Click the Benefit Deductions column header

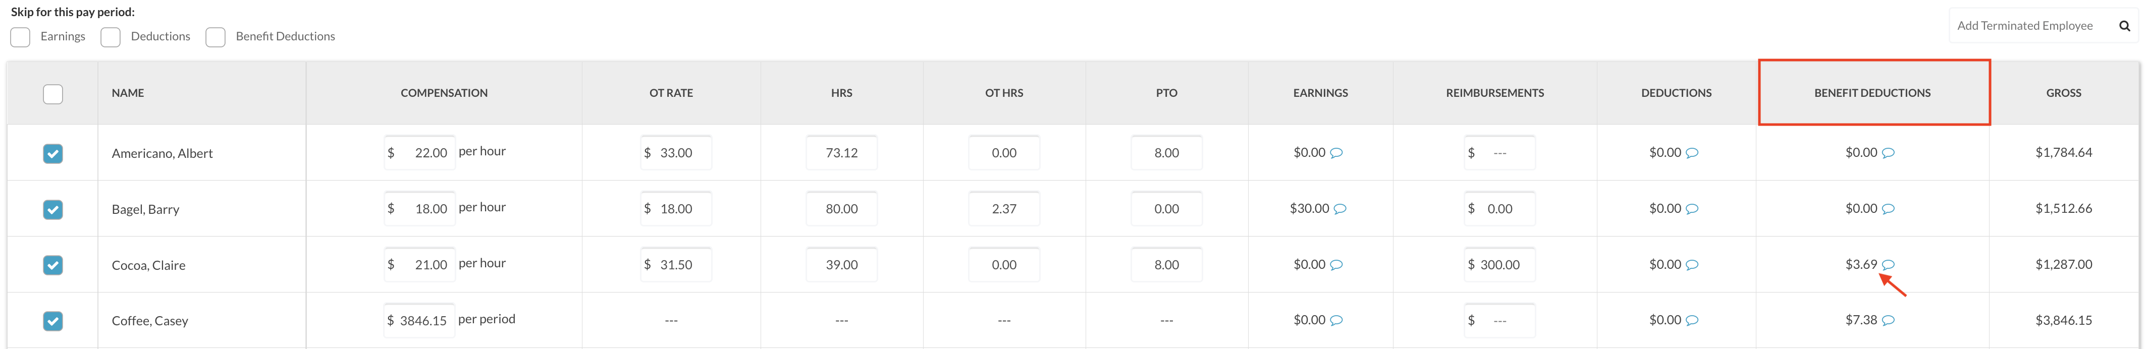click(1872, 93)
